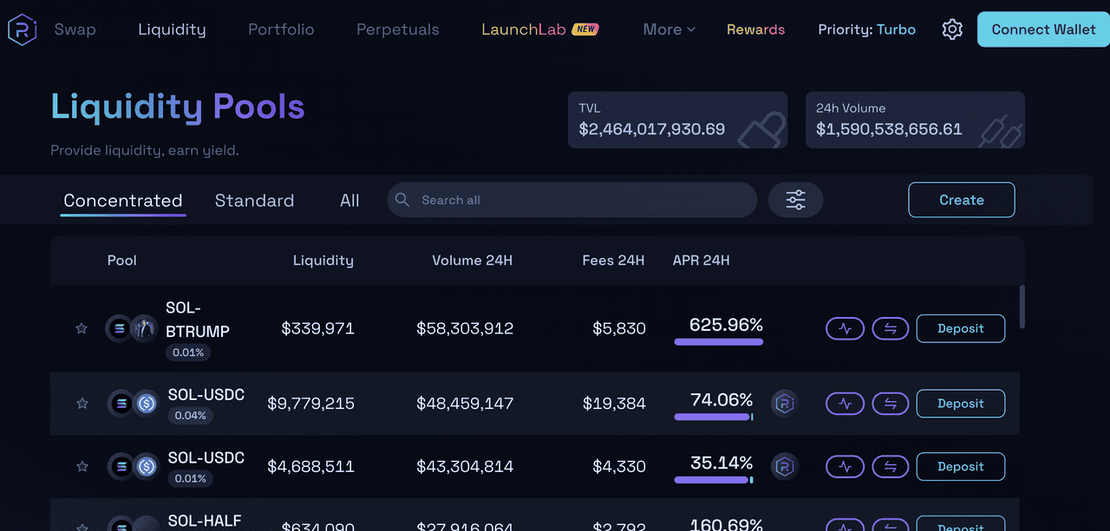Click the Raydium logo icon
The height and width of the screenshot is (531, 1110).
22,29
